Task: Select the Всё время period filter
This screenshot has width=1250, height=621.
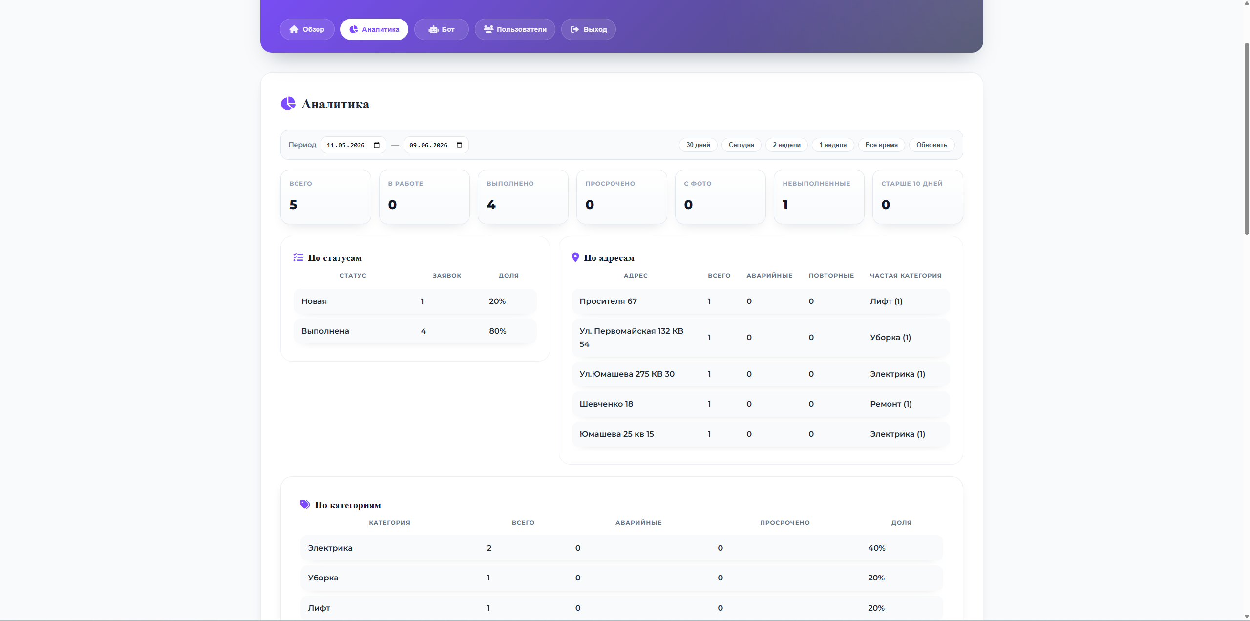Action: 881,145
